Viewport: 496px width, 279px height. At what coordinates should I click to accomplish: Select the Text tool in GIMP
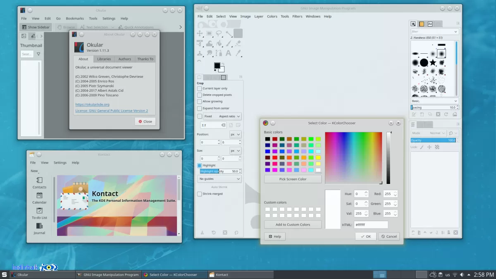tap(229, 52)
